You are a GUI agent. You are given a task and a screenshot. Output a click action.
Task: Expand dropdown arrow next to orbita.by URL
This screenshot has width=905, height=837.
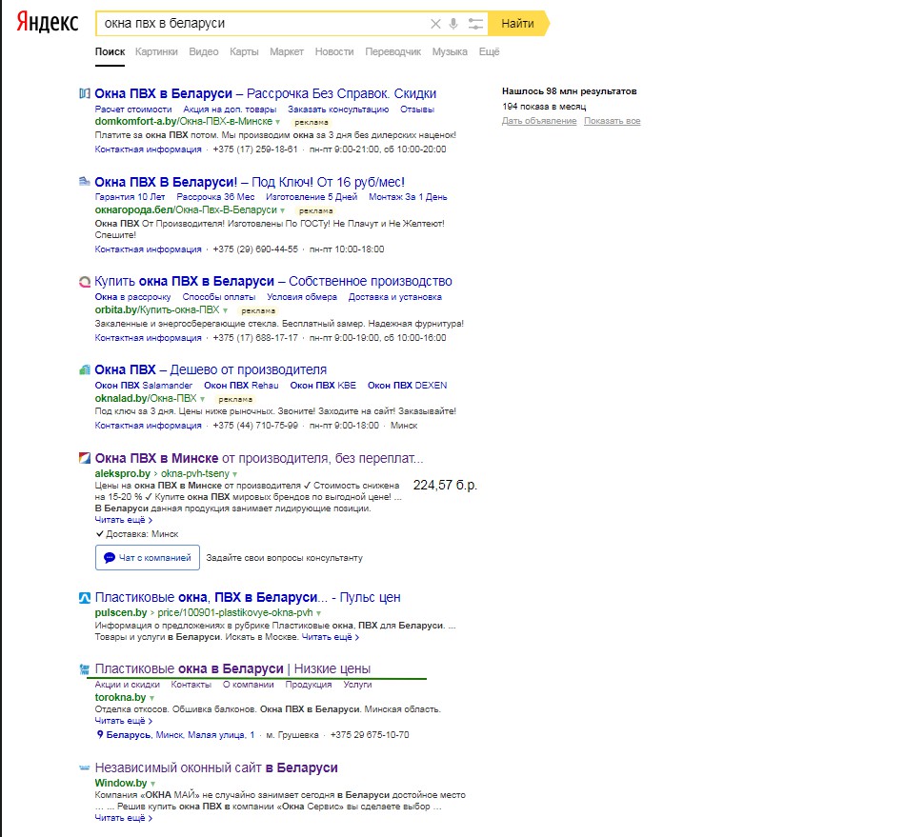pos(225,310)
